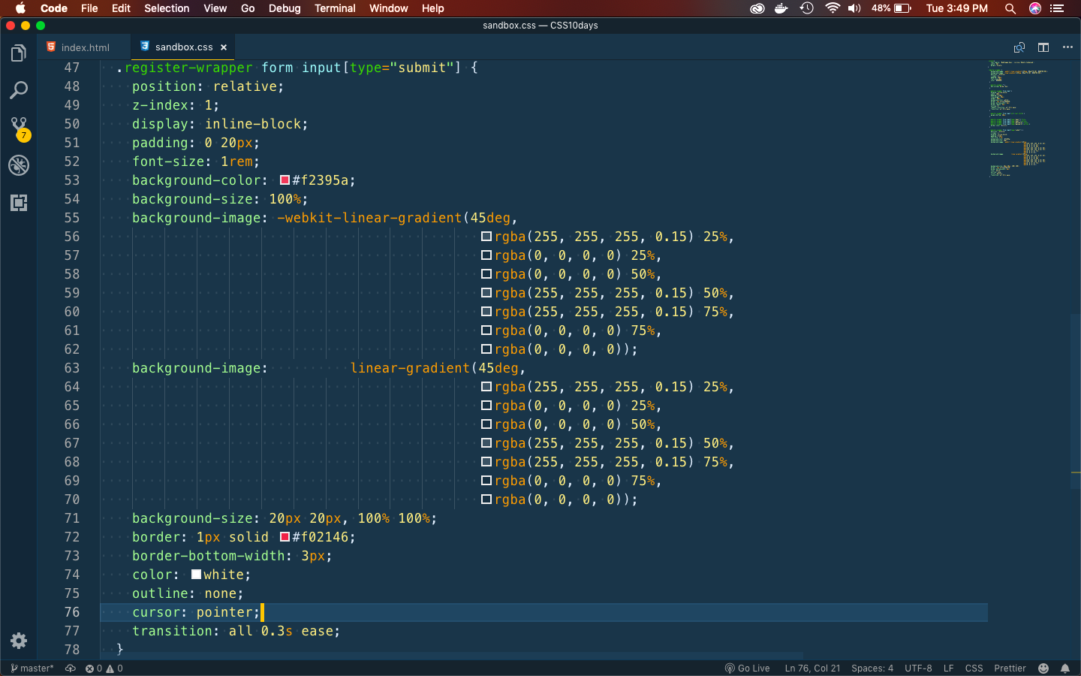Open the Debug menu
Viewport: 1081px width, 676px height.
point(285,8)
